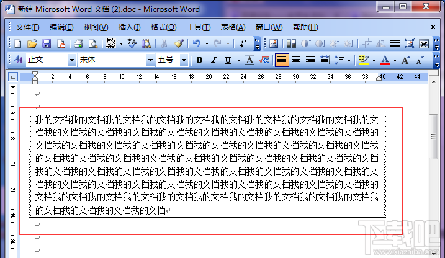Viewport: 445px width, 258px height.
Task: Open Print Preview magnifier icon
Action: pos(93,43)
